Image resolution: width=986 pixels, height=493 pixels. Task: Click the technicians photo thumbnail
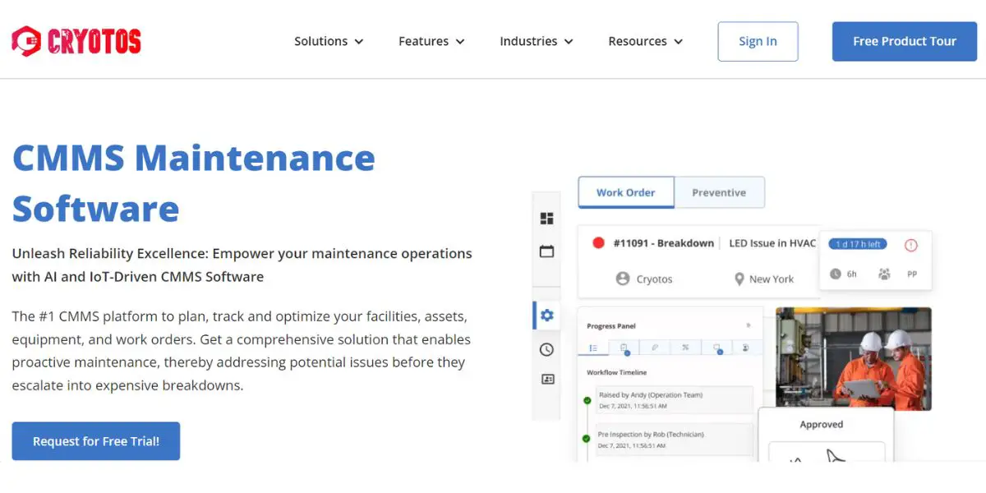[854, 359]
